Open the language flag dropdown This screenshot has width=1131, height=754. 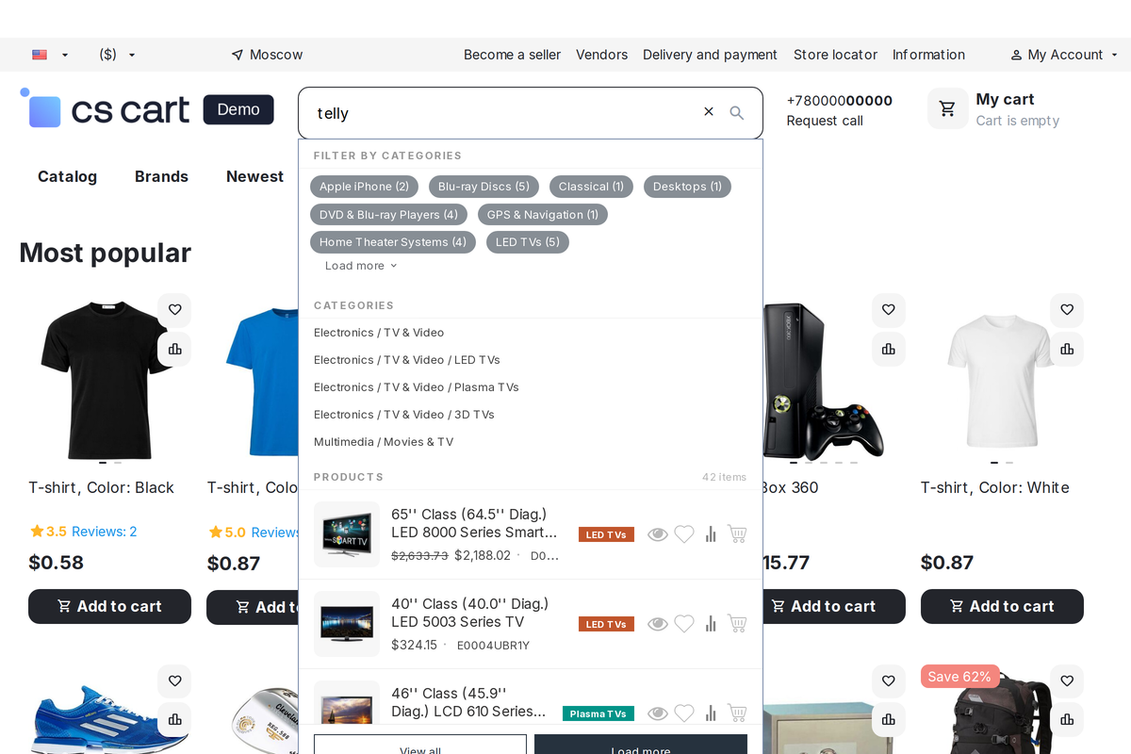click(50, 55)
